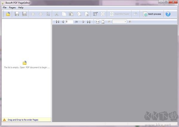
Task: Click the blue Help question icon
Action: pos(168,14)
